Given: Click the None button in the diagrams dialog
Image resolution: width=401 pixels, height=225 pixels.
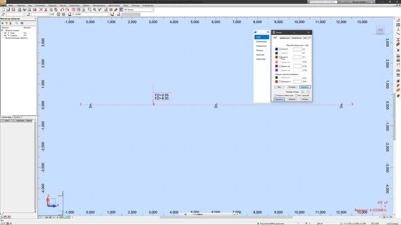Looking at the screenshot, I should pyautogui.click(x=292, y=87).
